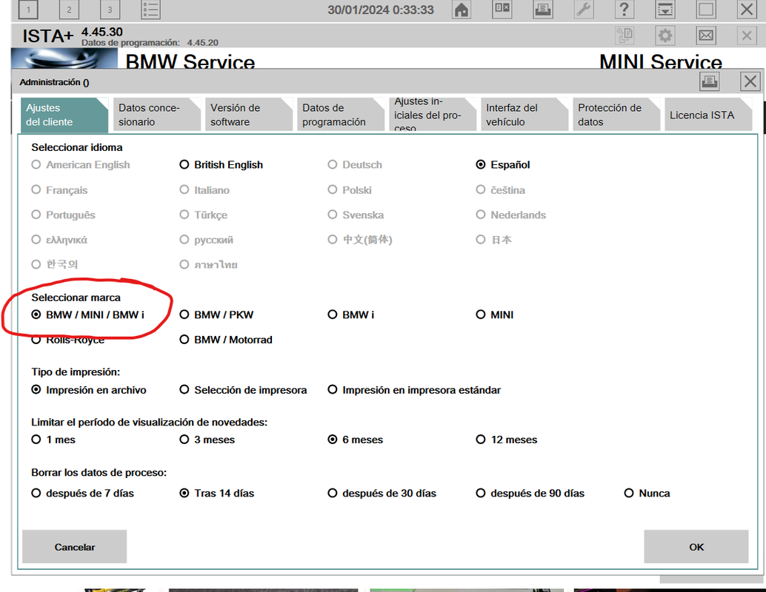
Task: Select Impresión en archivo print type
Action: (x=89, y=390)
